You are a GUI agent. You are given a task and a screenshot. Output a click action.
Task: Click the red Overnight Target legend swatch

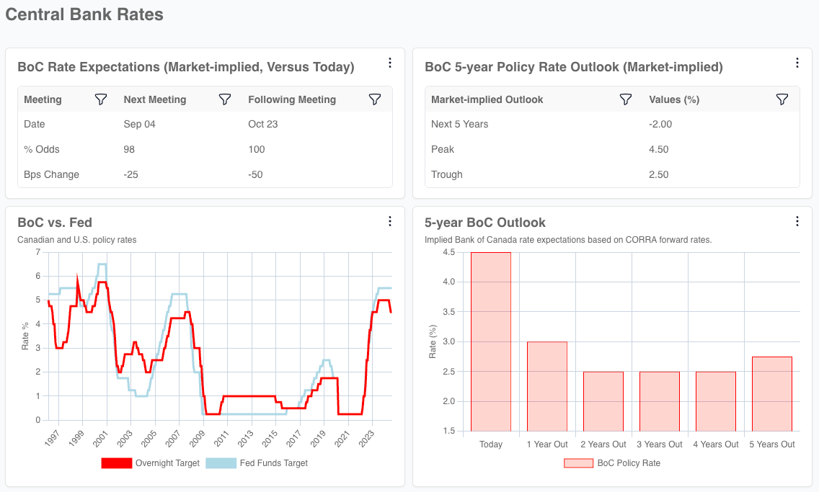116,463
